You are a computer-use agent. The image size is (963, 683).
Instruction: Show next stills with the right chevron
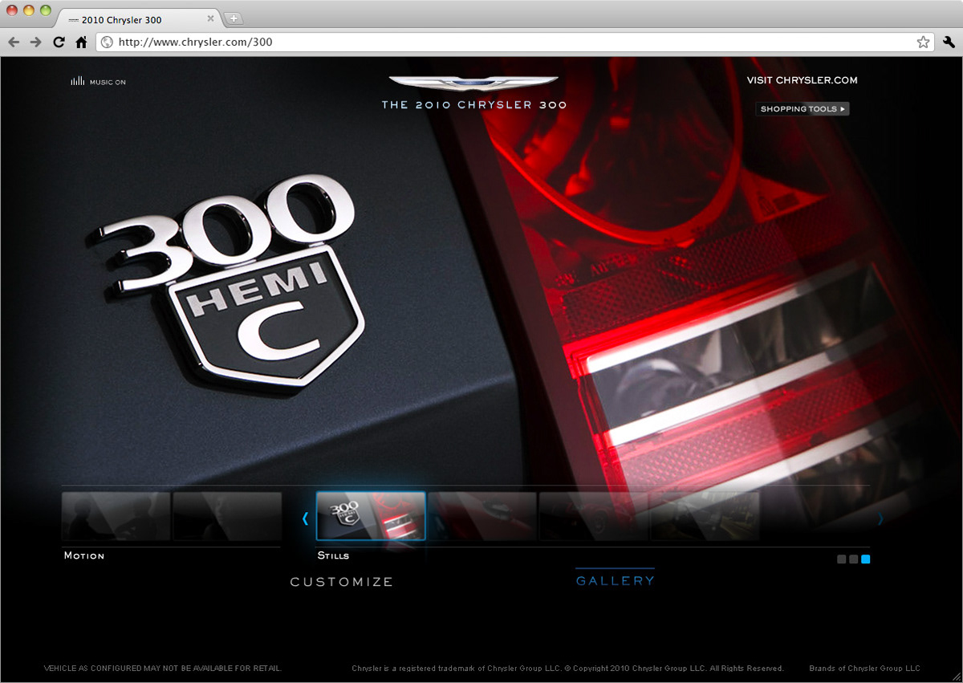880,518
